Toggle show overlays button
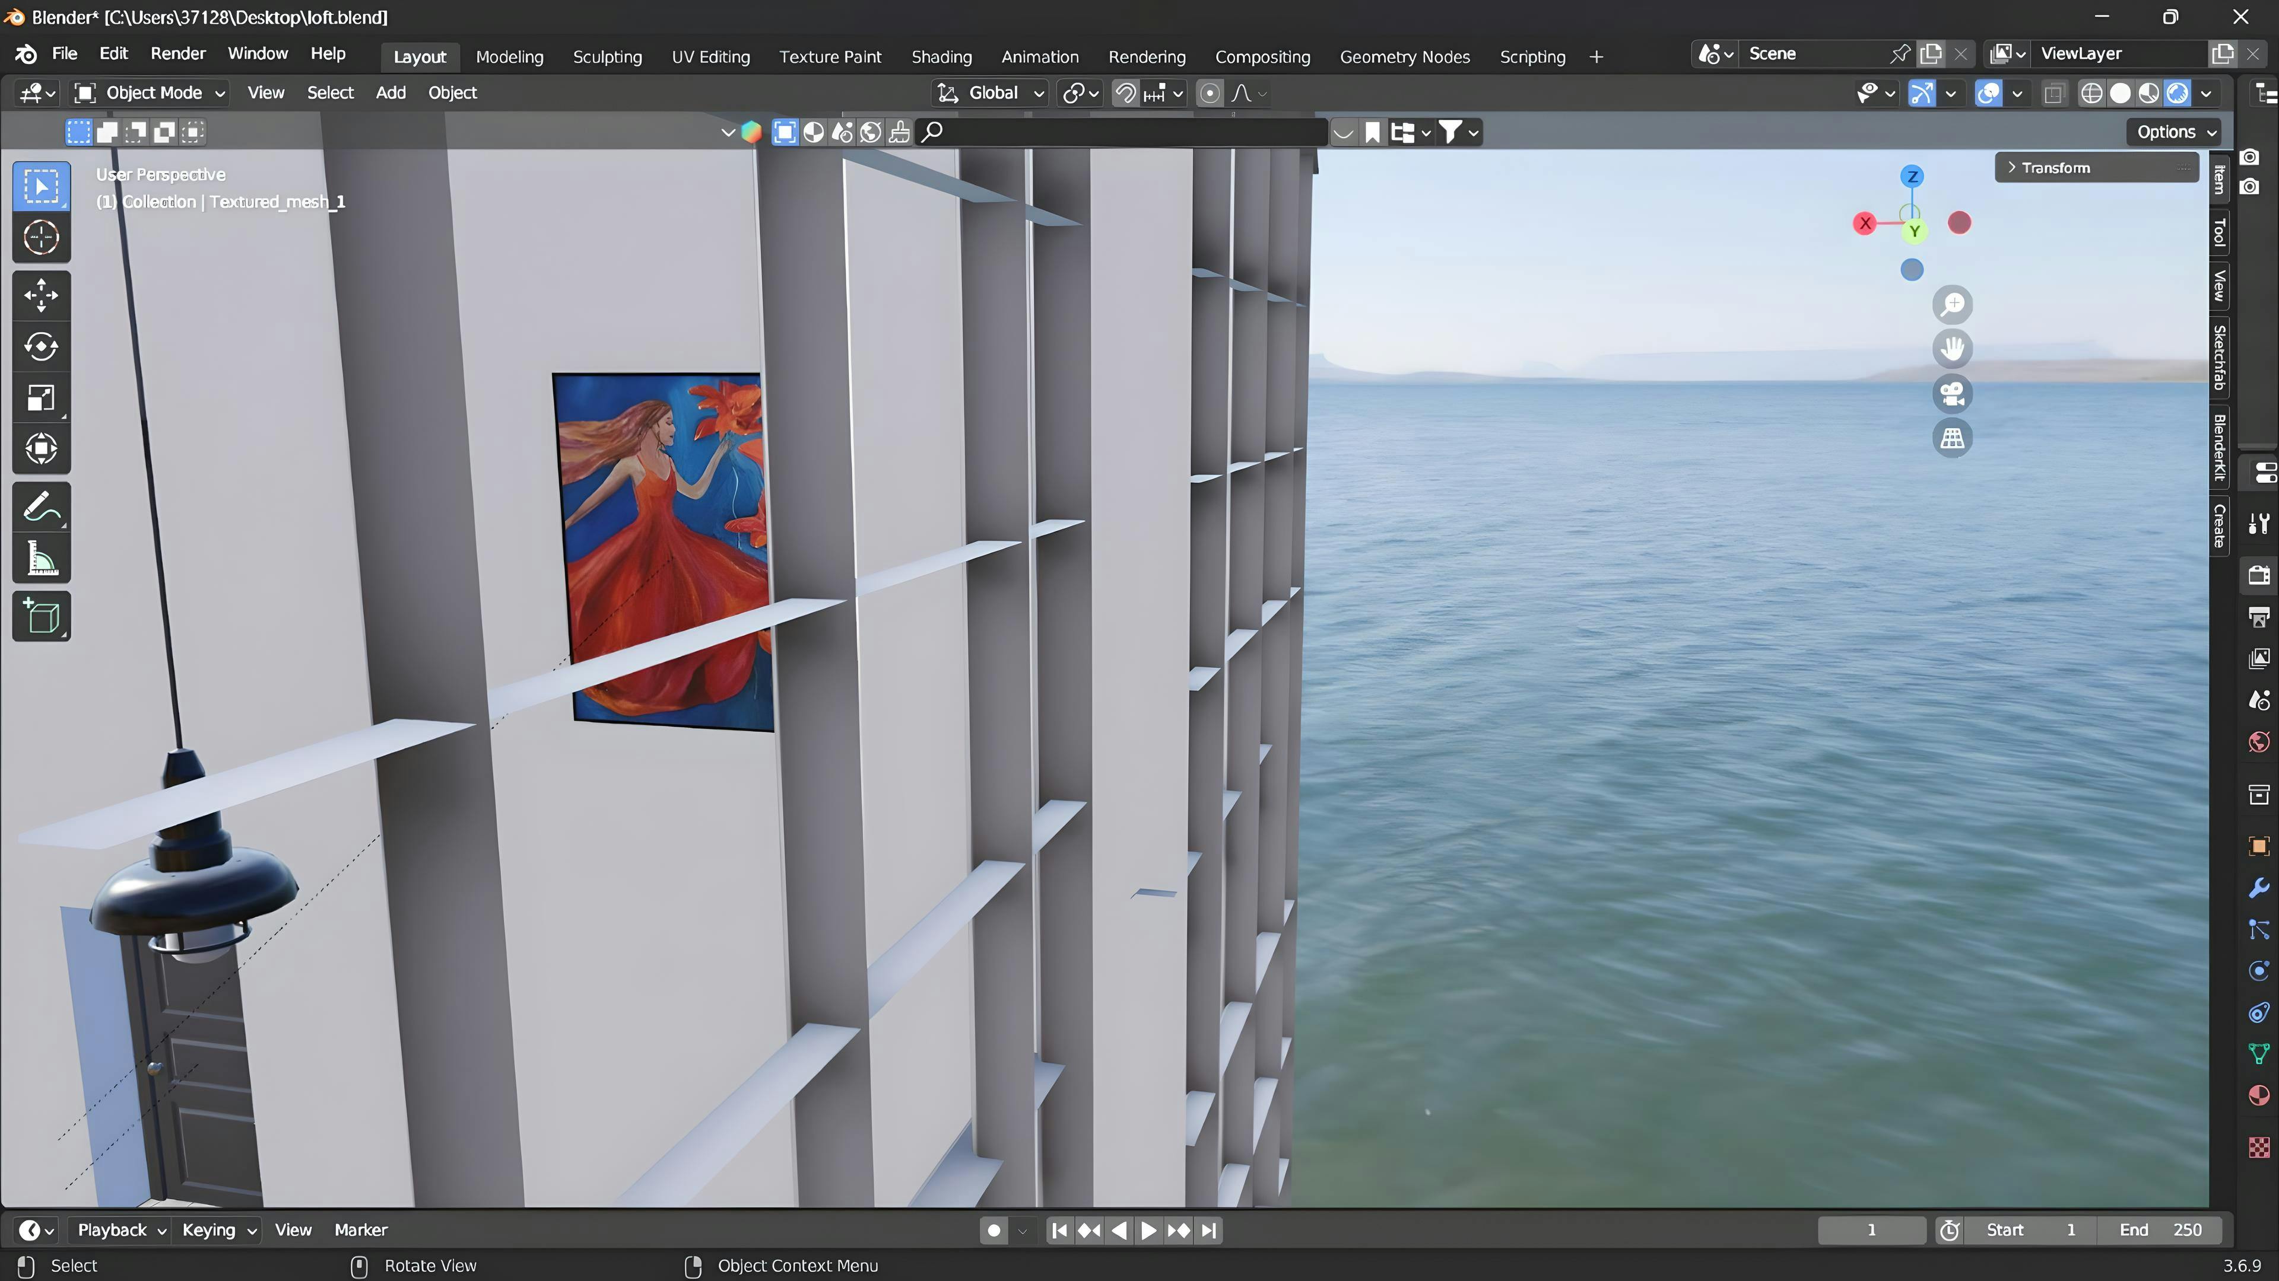 click(1988, 93)
